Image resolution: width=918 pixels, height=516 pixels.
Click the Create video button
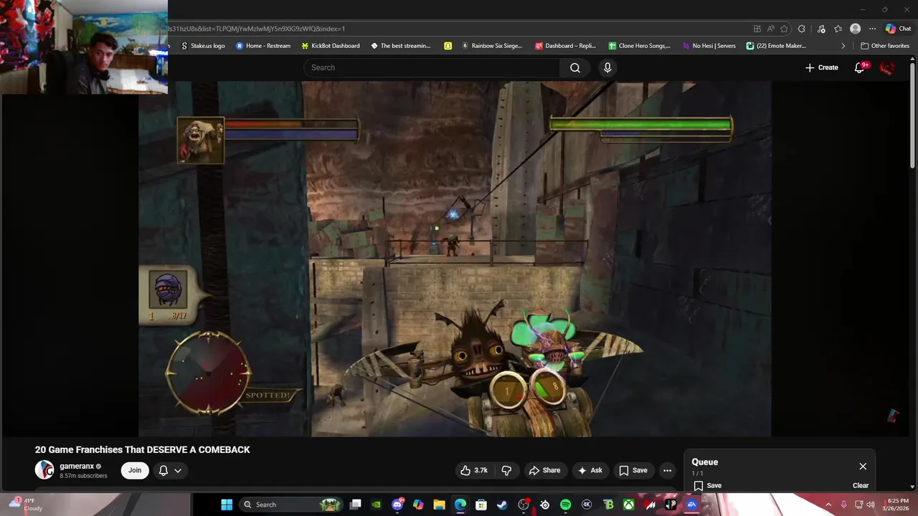pyautogui.click(x=821, y=67)
